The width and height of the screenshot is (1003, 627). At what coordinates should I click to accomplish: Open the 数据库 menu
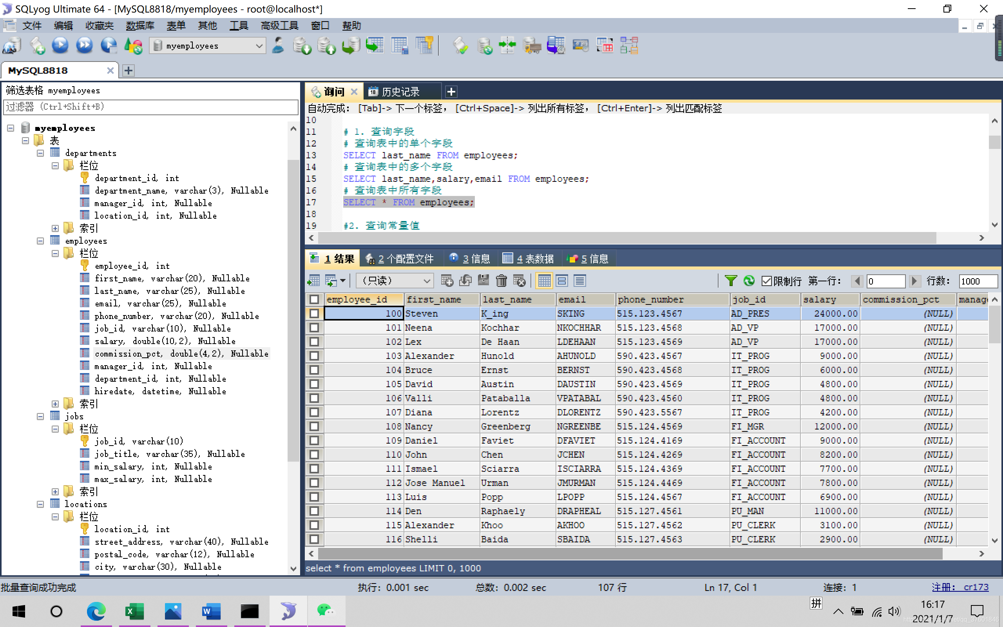click(140, 26)
